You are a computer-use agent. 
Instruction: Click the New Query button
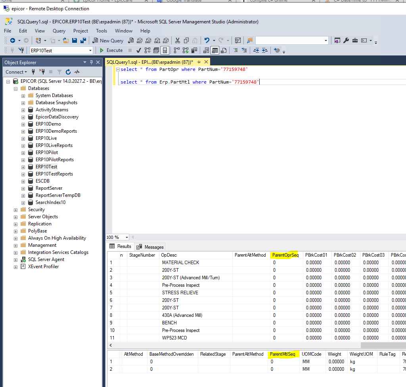click(108, 40)
